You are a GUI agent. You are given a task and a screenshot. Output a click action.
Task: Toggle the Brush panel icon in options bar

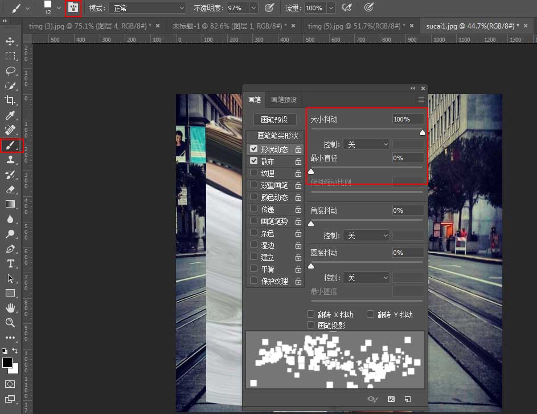pyautogui.click(x=73, y=8)
